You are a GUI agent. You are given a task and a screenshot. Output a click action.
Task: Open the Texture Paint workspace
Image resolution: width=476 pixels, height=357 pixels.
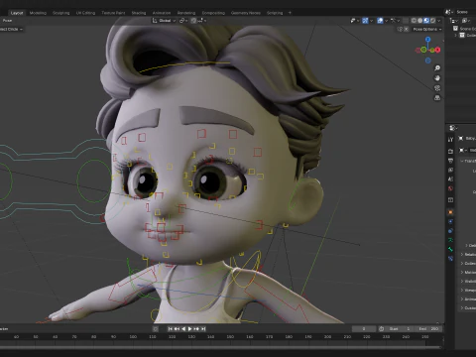click(113, 13)
